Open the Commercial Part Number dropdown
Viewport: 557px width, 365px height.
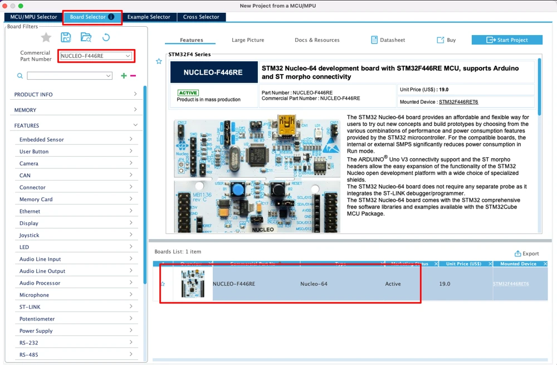pyautogui.click(x=128, y=56)
